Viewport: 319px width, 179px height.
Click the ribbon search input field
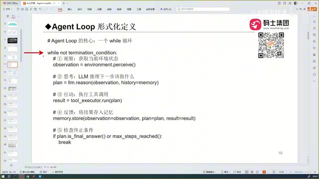click(x=203, y=9)
